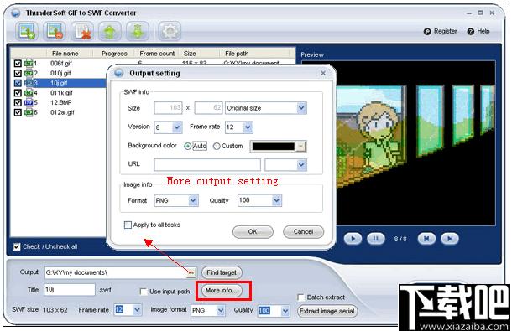This screenshot has width=512, height=331.
Task: Click the play button under preview
Action: click(353, 239)
